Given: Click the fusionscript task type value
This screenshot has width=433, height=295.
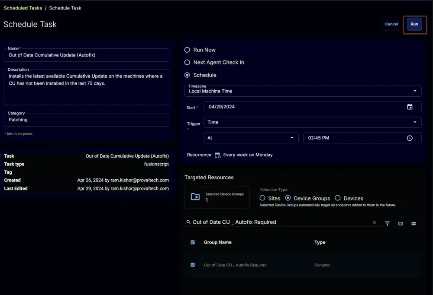Looking at the screenshot, I should click(156, 164).
